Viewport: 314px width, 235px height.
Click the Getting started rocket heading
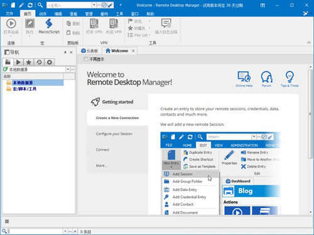(x=112, y=102)
